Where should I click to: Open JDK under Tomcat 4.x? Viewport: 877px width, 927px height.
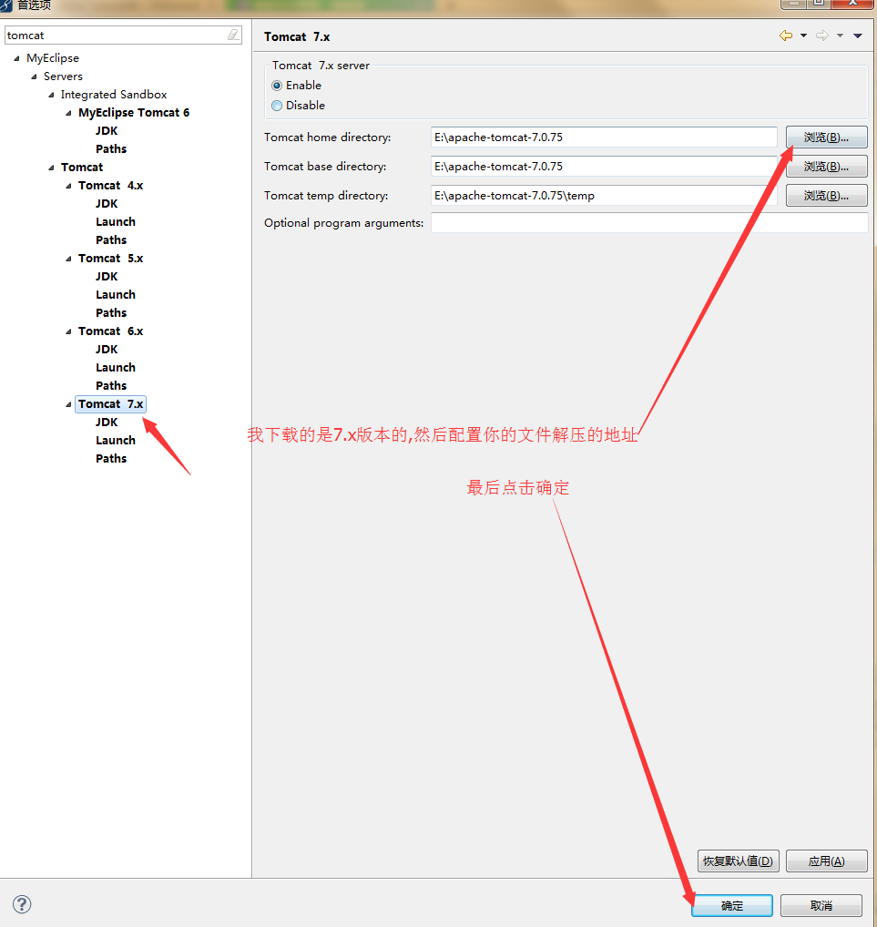[107, 204]
